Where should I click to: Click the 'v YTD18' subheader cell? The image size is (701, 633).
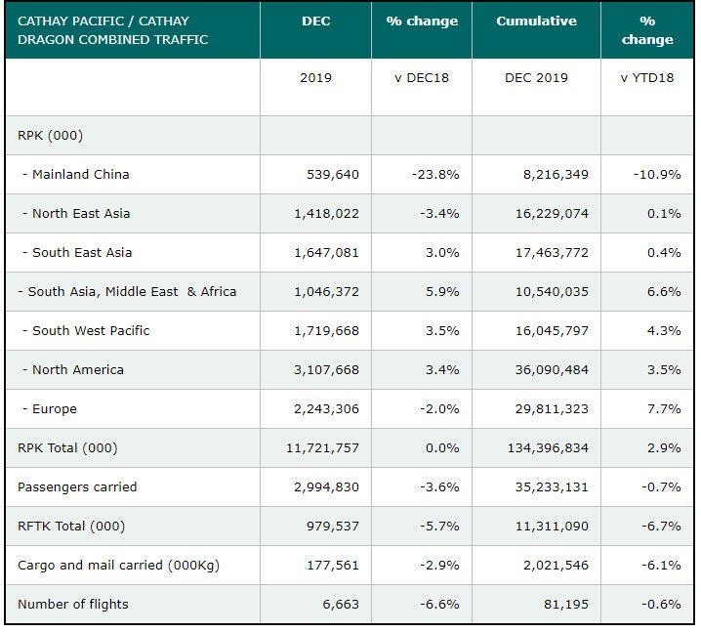(646, 78)
